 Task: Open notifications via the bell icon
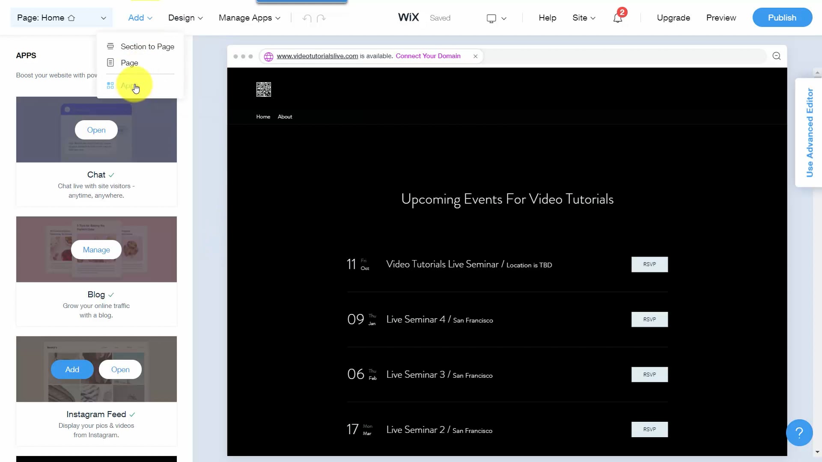click(617, 18)
